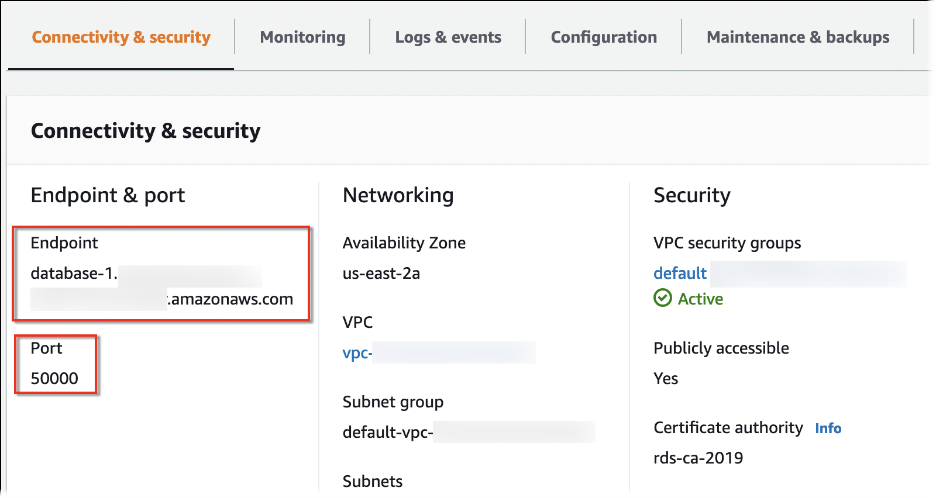Click the default-vpc- subnet group value
Image resolution: width=936 pixels, height=498 pixels.
point(388,433)
